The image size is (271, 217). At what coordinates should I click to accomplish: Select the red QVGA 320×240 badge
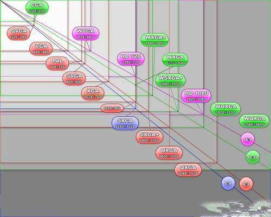pos(18,34)
